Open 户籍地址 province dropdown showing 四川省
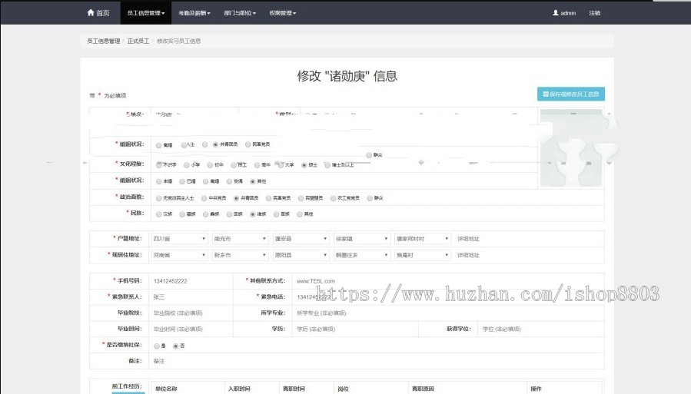 point(179,239)
